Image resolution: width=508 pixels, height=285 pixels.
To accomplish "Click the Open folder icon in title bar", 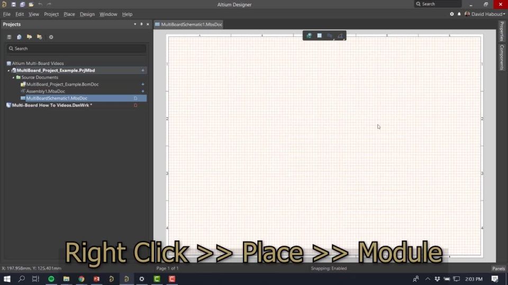I will 31,5.
